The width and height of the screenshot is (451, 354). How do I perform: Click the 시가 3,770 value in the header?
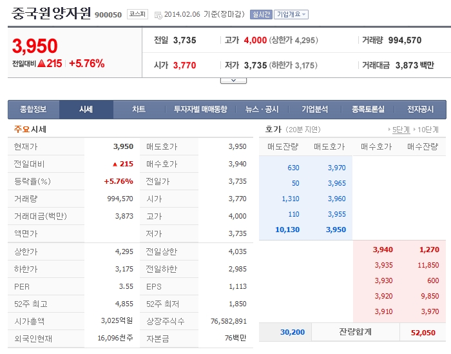tap(184, 65)
